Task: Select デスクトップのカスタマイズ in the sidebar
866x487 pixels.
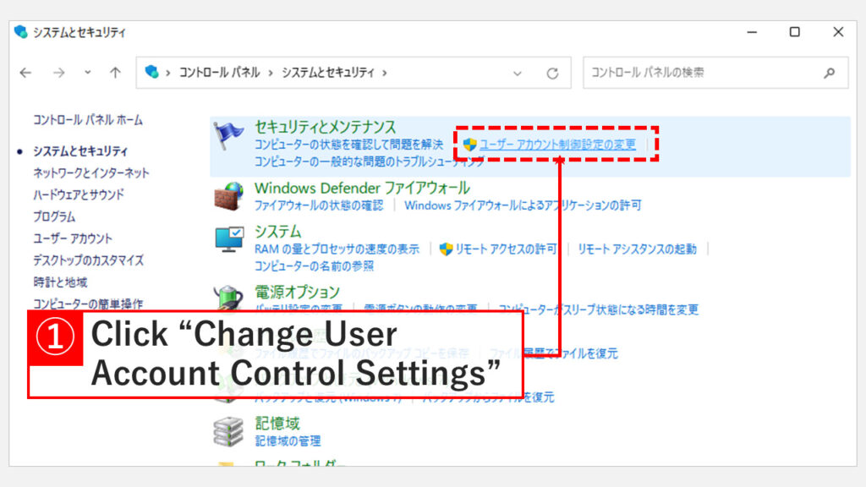Action: pos(88,260)
